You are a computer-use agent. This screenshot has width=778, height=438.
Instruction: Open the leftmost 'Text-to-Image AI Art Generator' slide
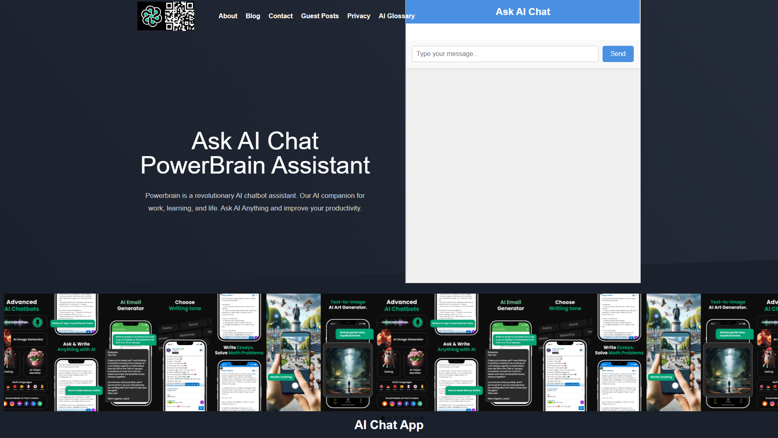coord(348,352)
